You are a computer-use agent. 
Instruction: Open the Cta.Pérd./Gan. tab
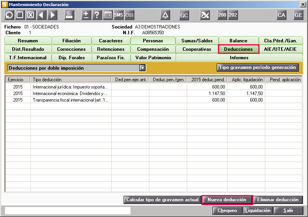281,41
